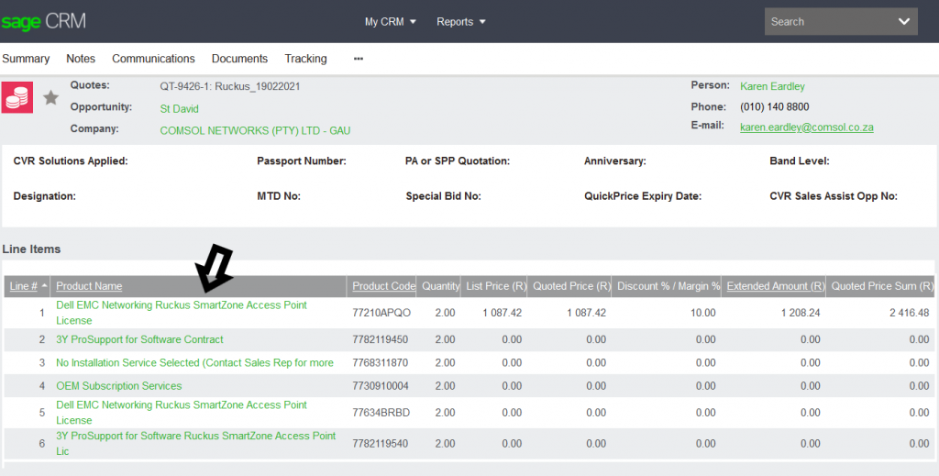Click the Sage CRM logo

[43, 21]
